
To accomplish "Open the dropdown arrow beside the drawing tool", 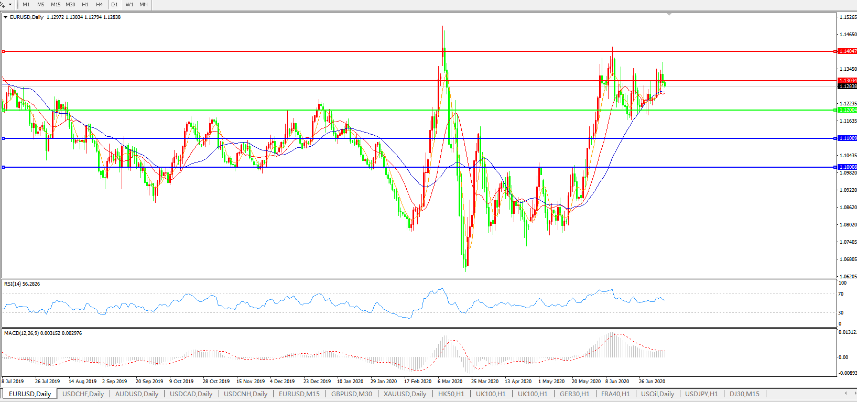I will [x=10, y=5].
